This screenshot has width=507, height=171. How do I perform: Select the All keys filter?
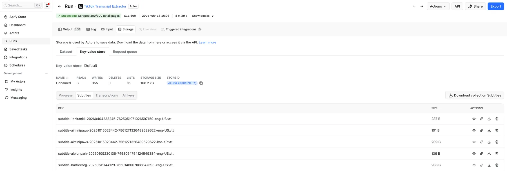coord(128,96)
